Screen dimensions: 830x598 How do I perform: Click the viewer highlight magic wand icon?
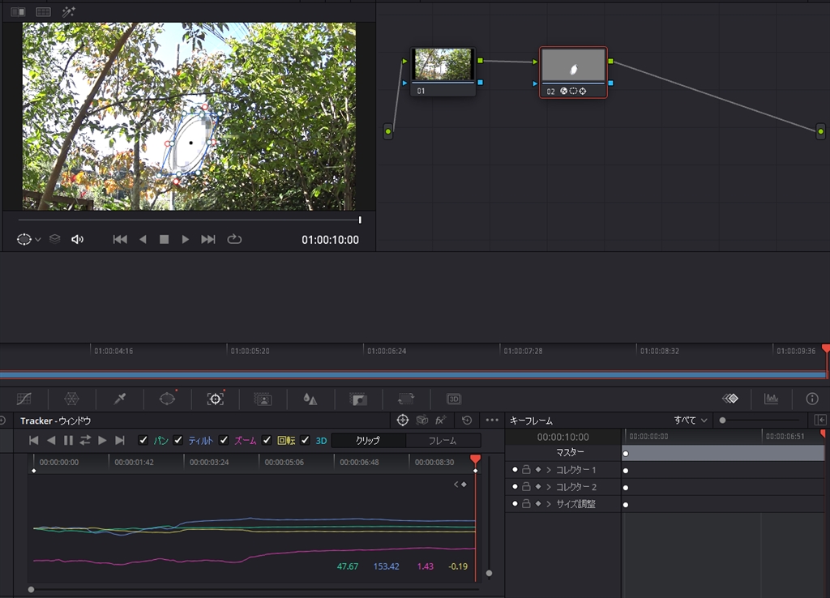click(x=69, y=12)
